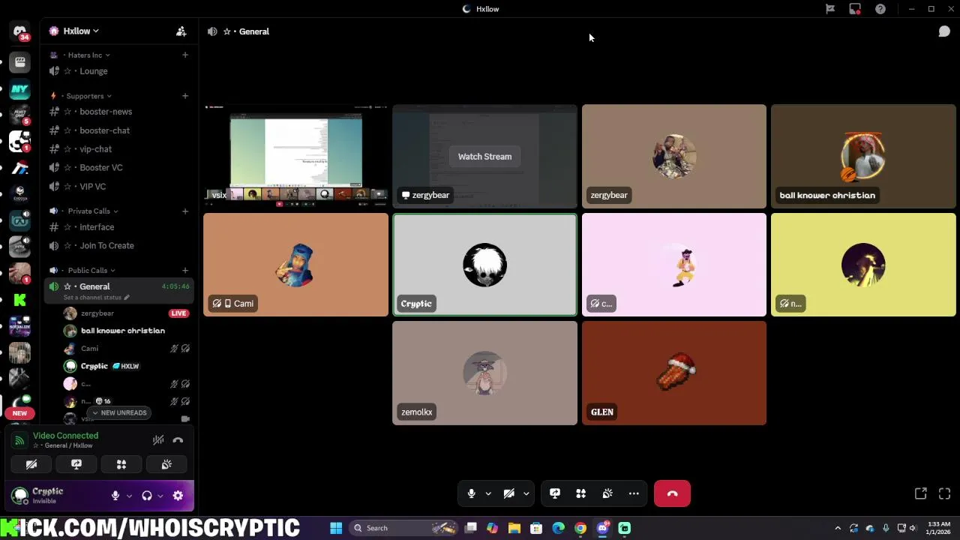This screenshot has width=960, height=540.
Task: Open Discord direct messages home icon
Action: coord(20,31)
